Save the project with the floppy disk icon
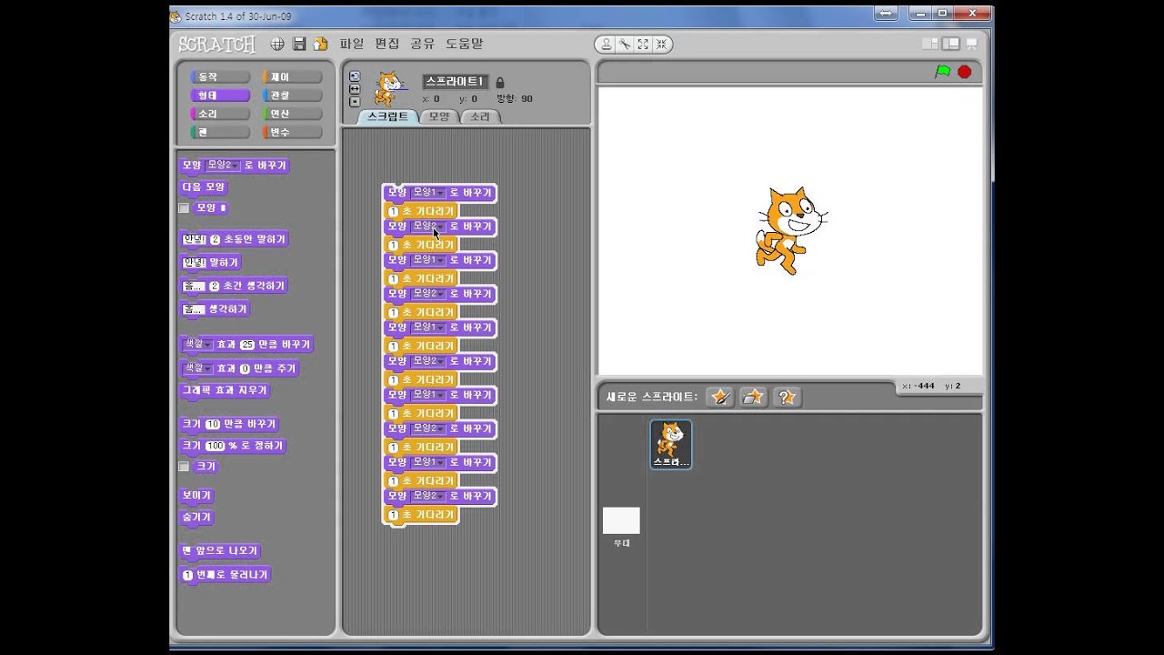Viewport: 1164px width, 655px height. click(x=299, y=44)
